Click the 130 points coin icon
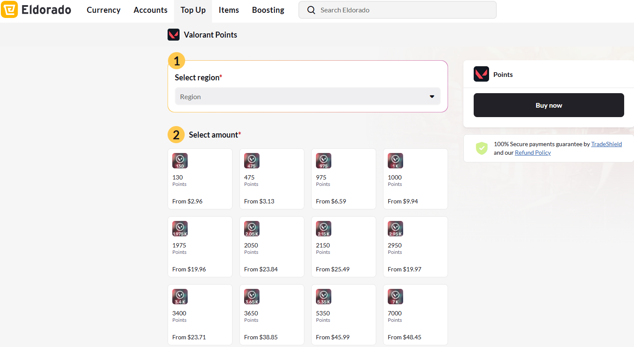 pyautogui.click(x=180, y=161)
